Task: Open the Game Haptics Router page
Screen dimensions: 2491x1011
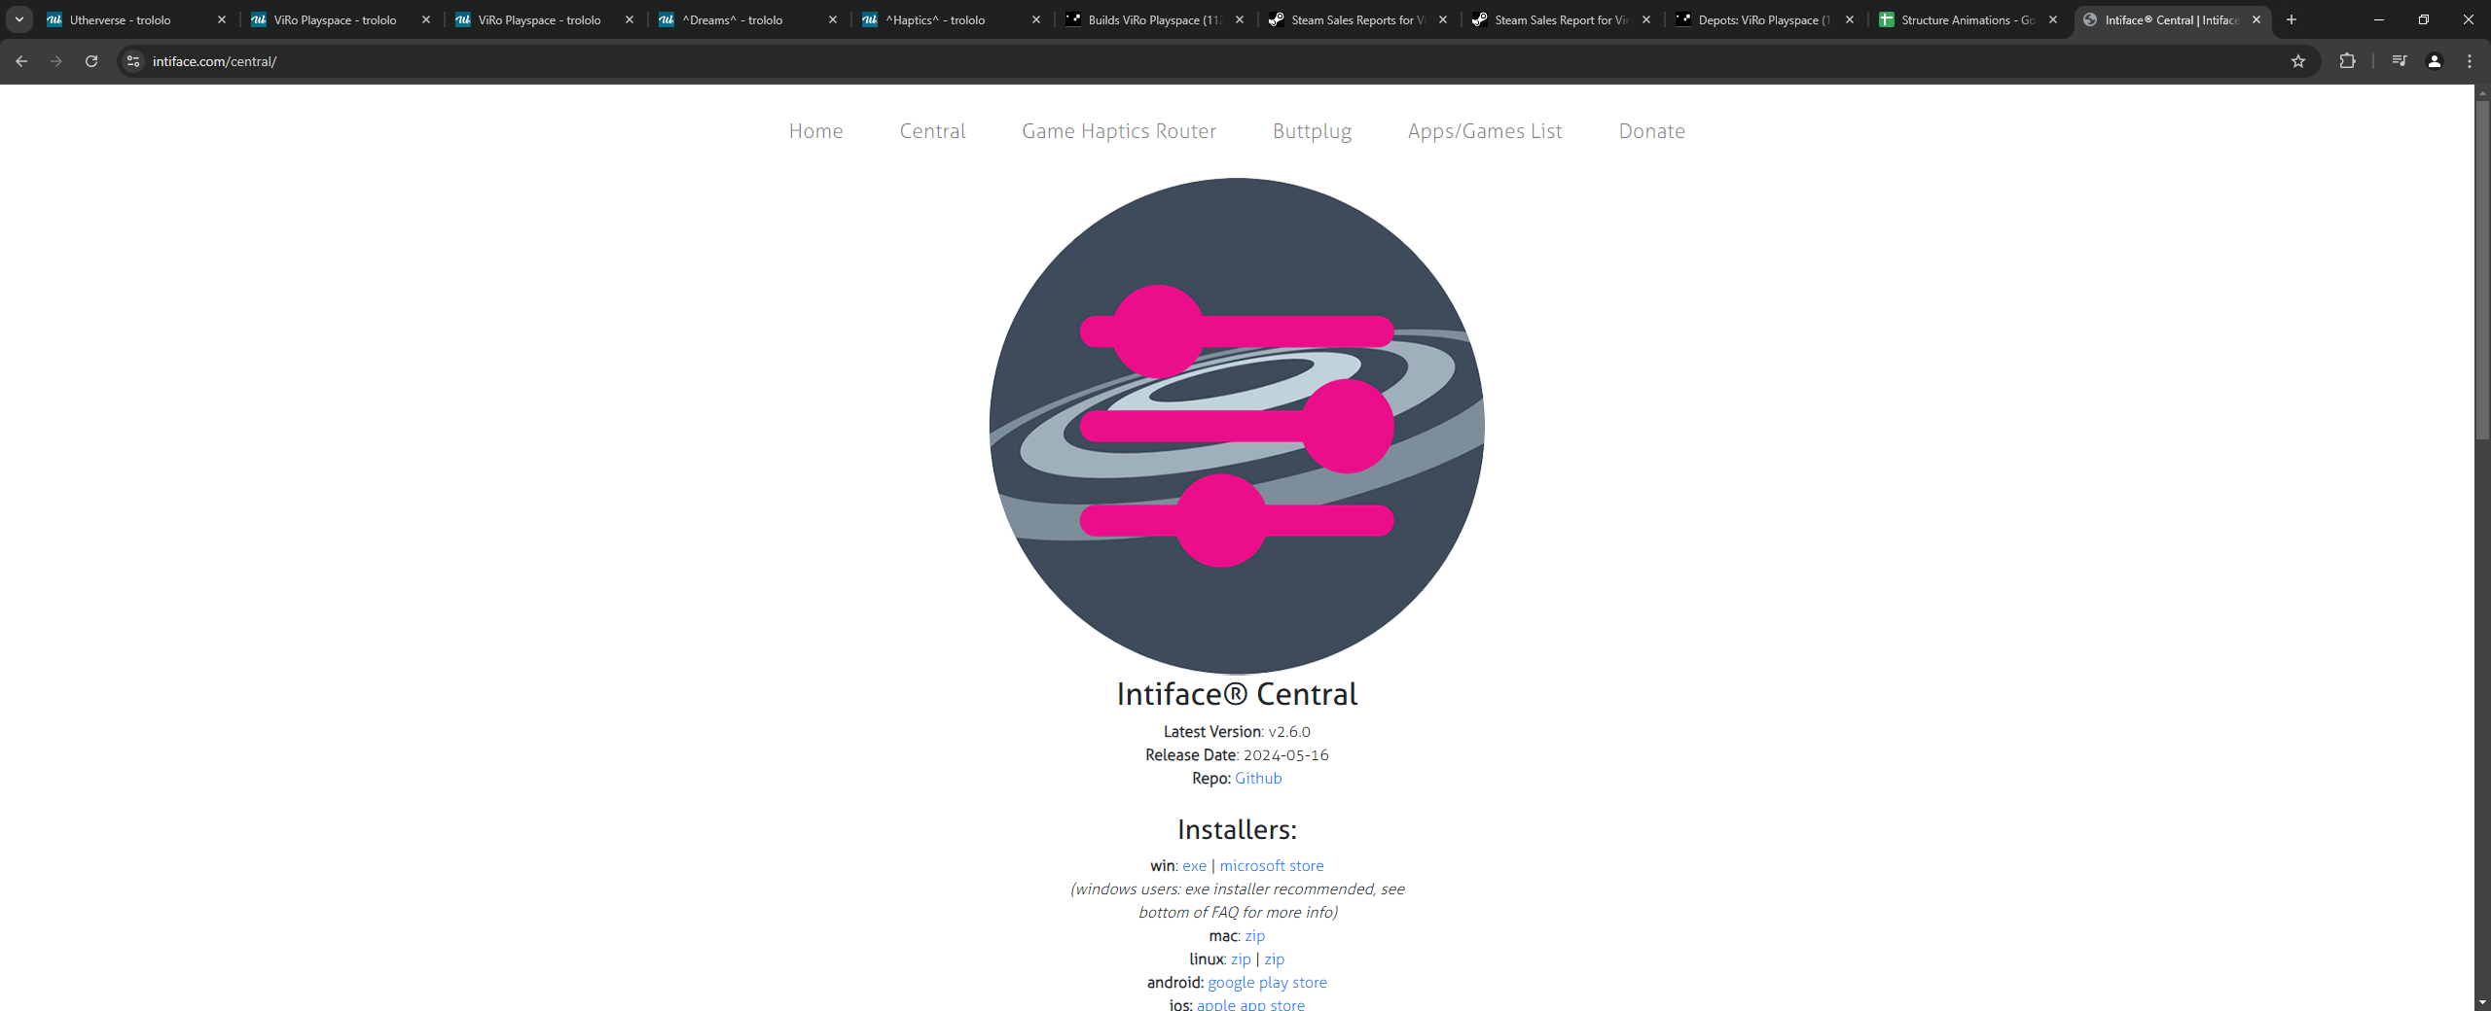Action: (1118, 131)
